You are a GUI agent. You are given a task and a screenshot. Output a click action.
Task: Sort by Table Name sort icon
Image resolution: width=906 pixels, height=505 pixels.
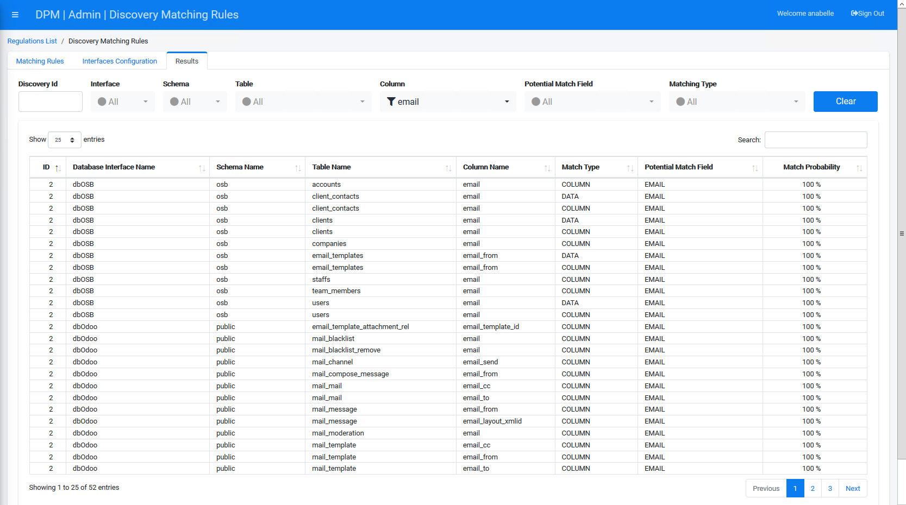[448, 168]
